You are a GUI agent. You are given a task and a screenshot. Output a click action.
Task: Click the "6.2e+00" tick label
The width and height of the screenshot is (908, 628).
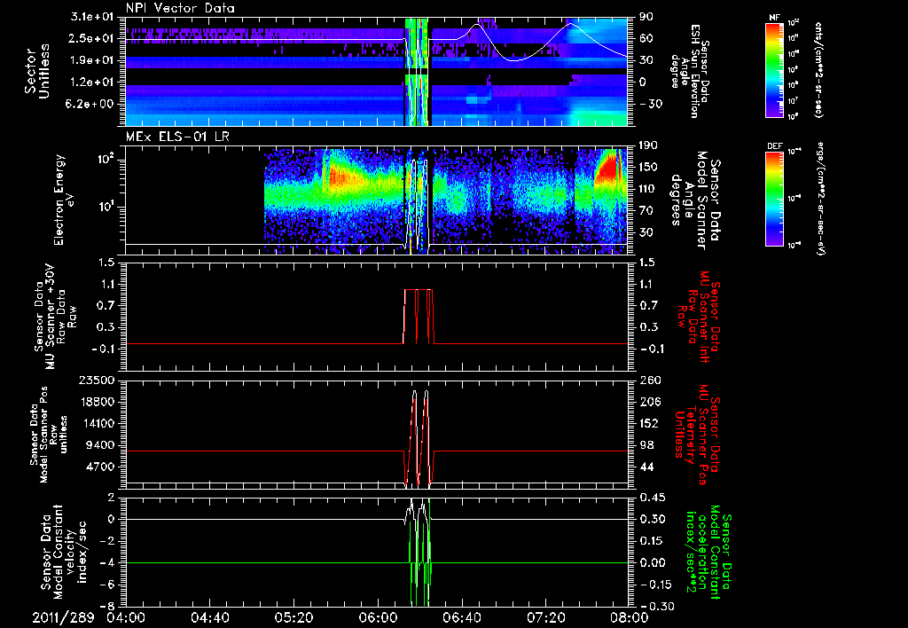click(x=91, y=104)
